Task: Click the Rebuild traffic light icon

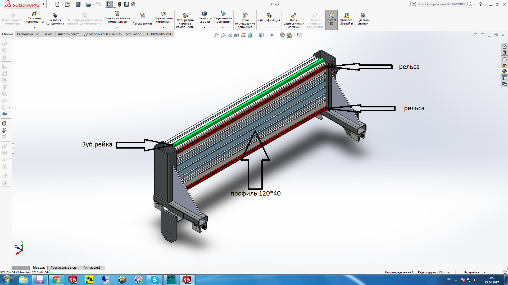Action: point(120,4)
